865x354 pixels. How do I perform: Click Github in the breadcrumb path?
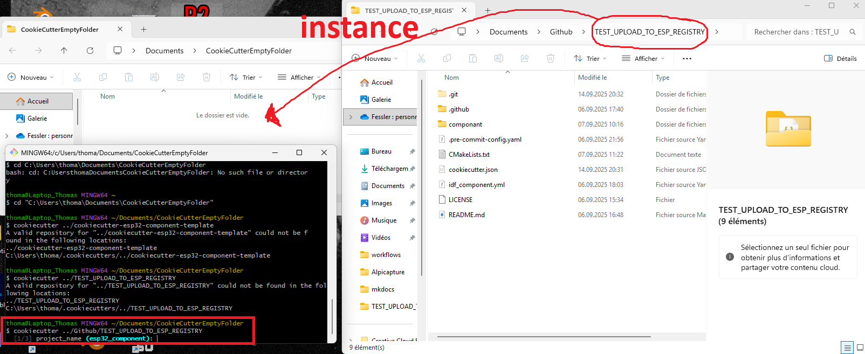click(x=561, y=32)
